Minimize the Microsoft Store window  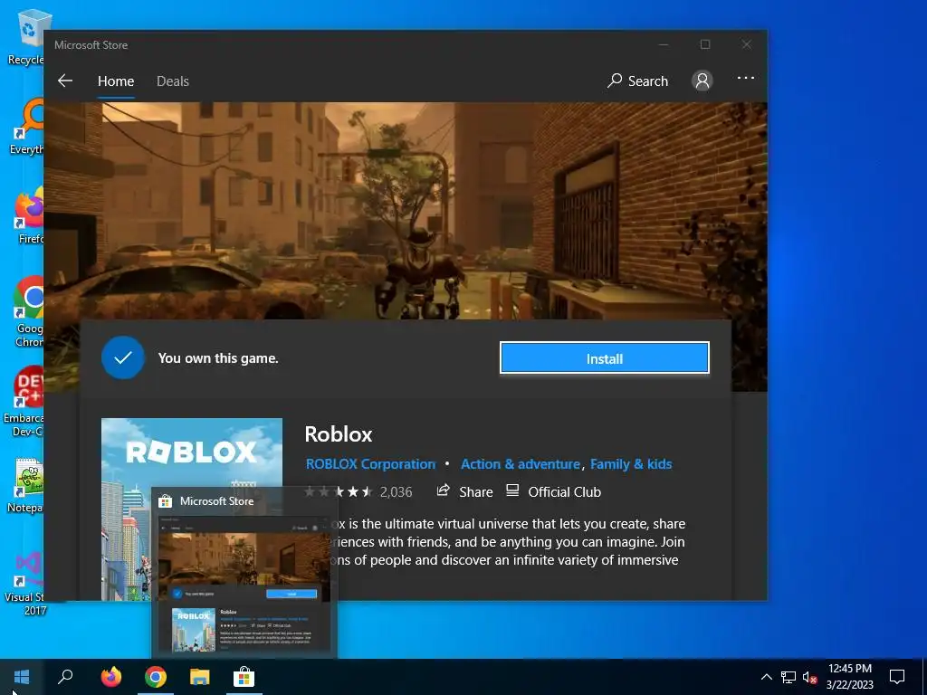point(664,45)
